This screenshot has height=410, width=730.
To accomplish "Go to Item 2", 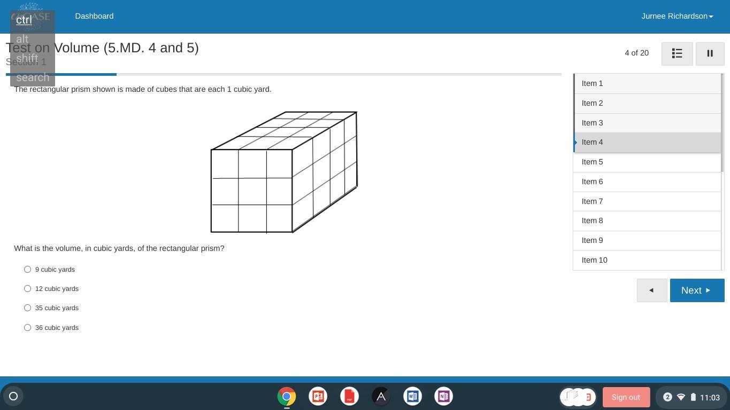I will (647, 104).
